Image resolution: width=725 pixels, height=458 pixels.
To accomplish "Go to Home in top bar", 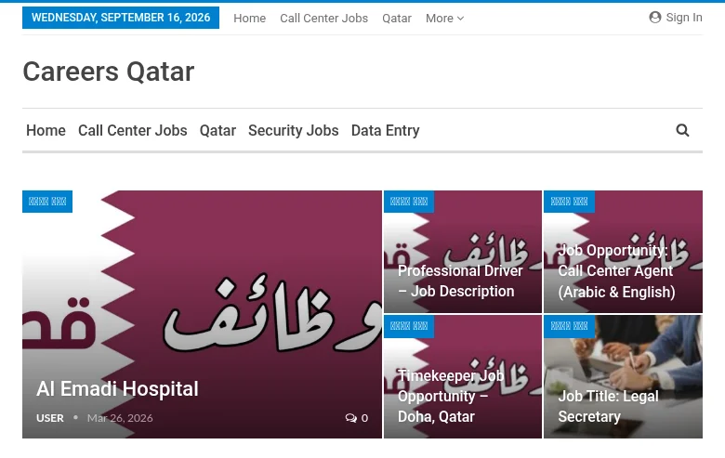I will [250, 18].
